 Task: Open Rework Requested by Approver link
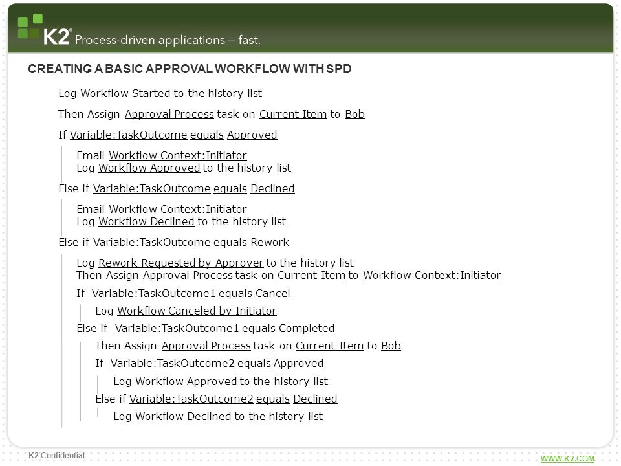click(181, 263)
